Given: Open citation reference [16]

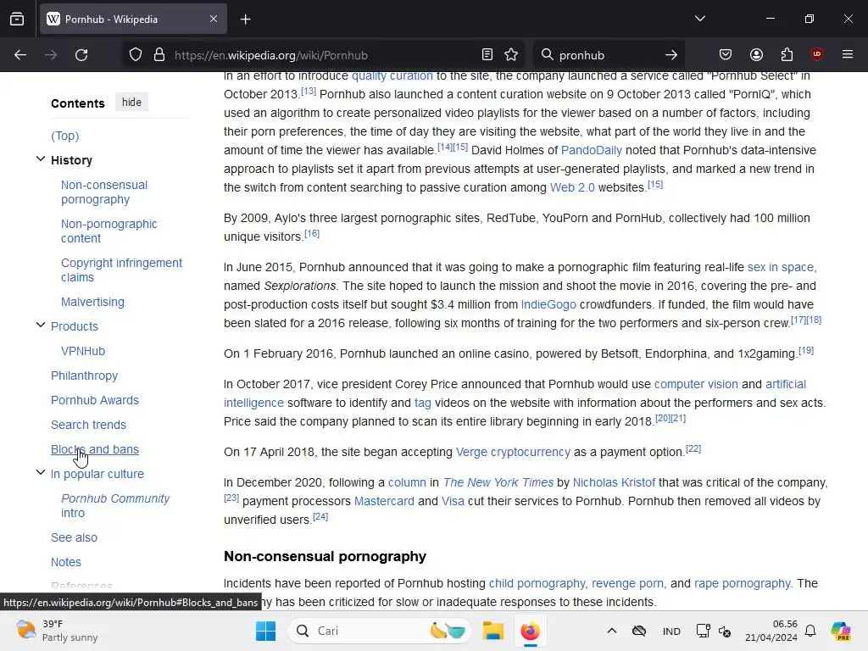Looking at the screenshot, I should (x=312, y=234).
